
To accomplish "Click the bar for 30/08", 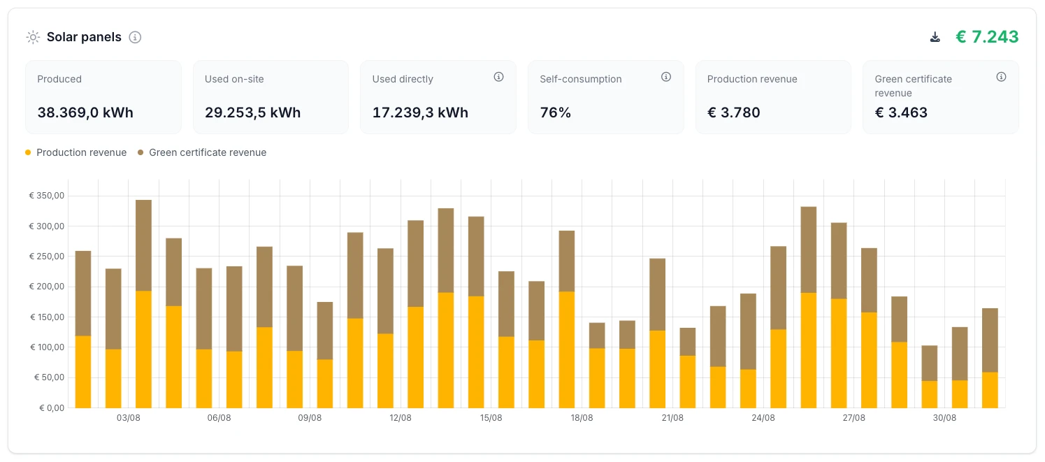I will coord(960,368).
